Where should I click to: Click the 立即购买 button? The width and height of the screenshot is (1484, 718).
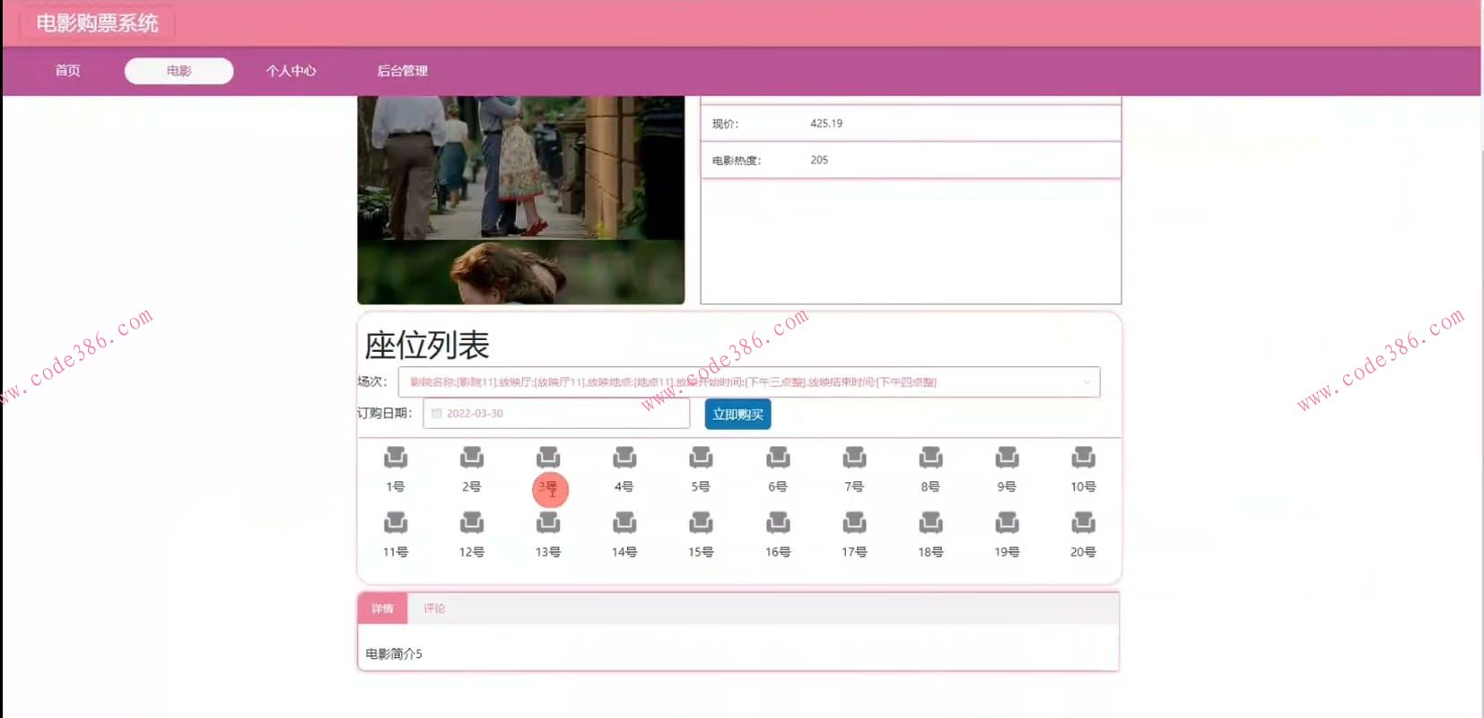tap(738, 415)
